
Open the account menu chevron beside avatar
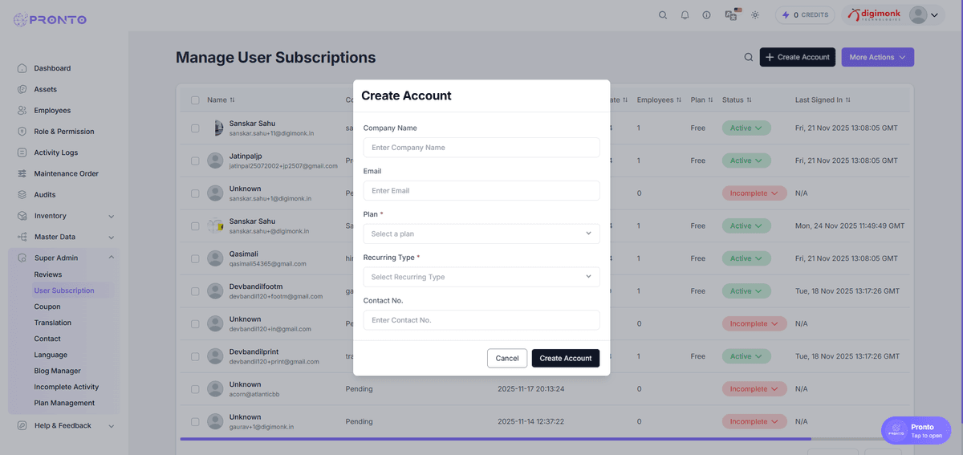click(x=934, y=15)
